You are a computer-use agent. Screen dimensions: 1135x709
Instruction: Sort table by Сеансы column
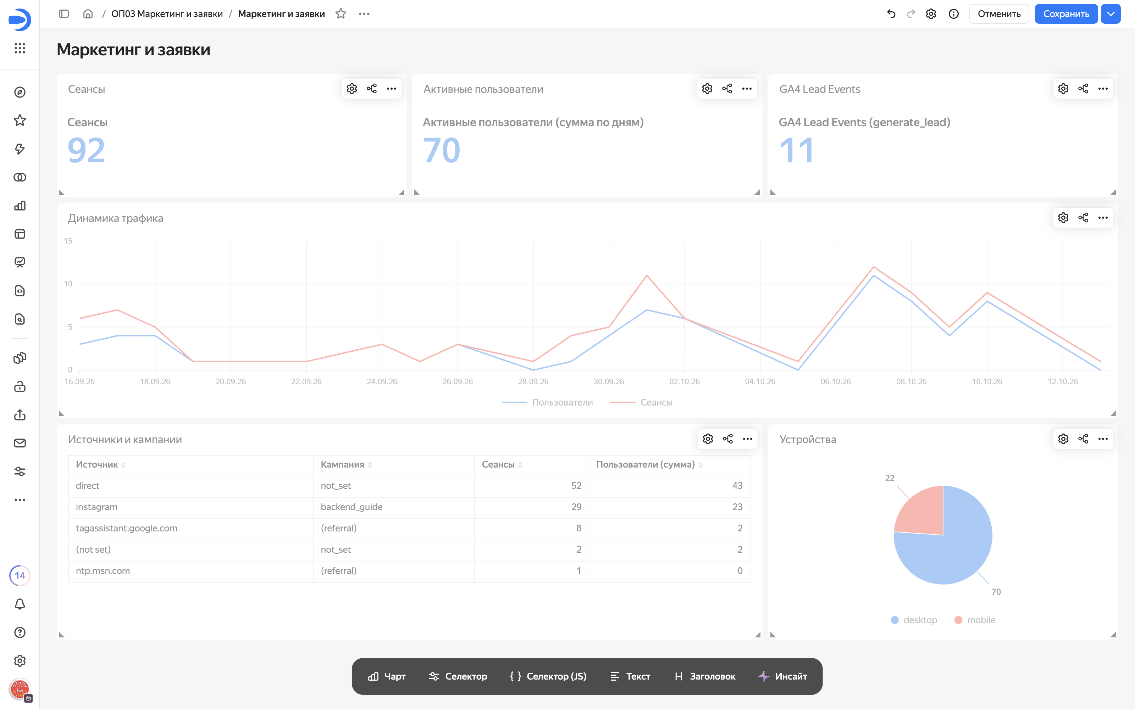point(502,464)
